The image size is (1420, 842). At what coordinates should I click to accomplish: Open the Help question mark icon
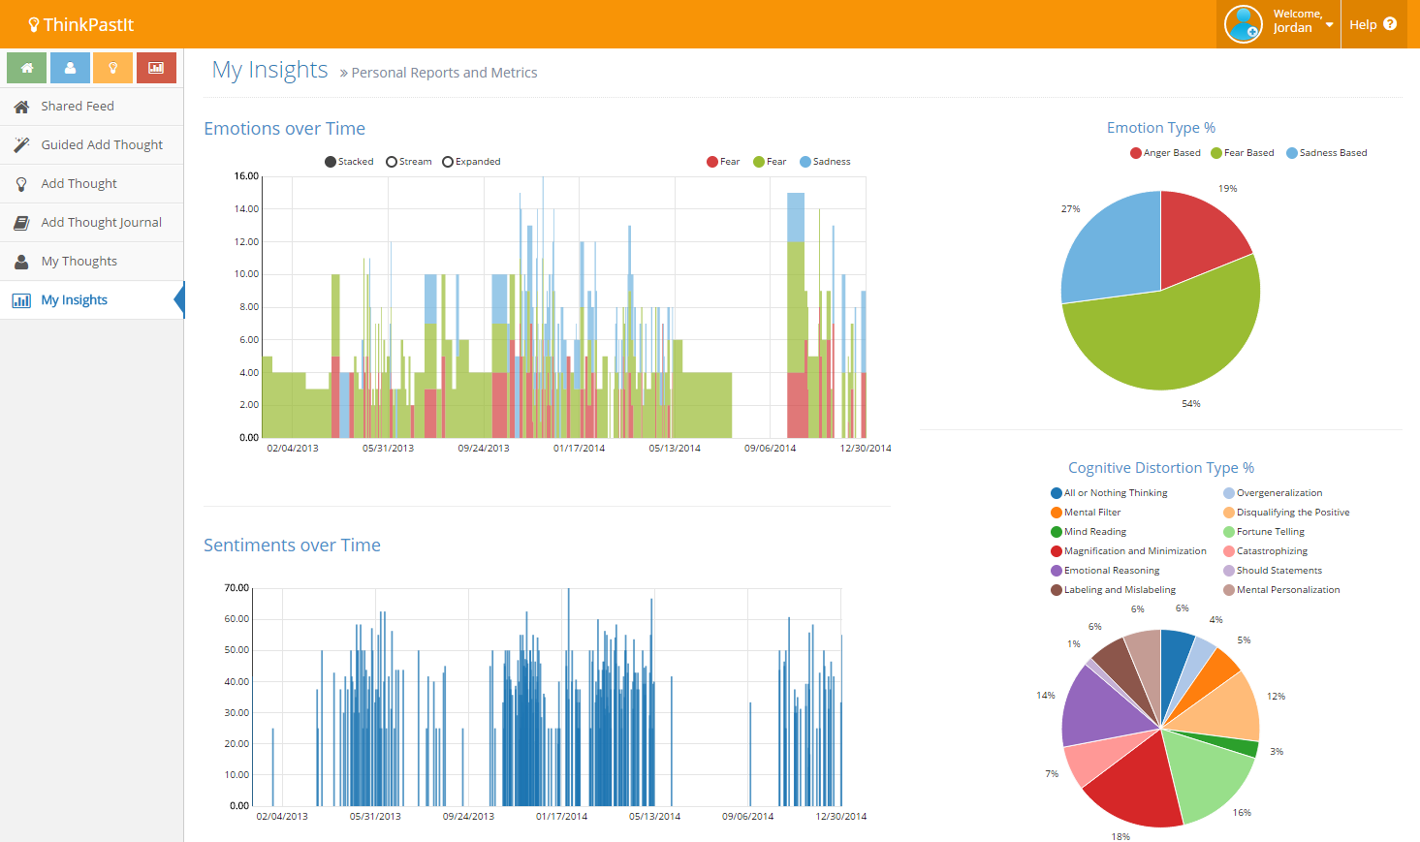(1390, 24)
